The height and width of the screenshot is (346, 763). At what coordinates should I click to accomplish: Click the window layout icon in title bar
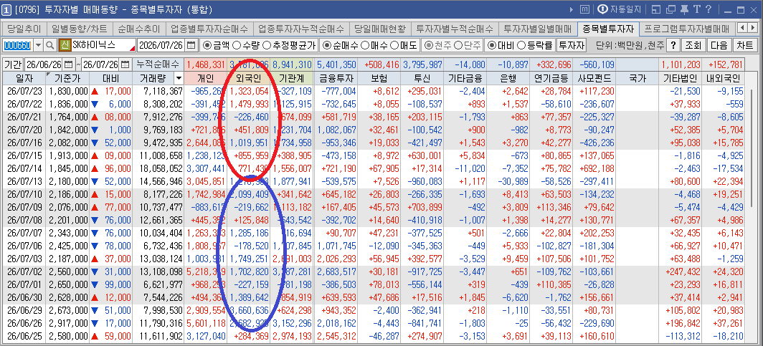point(656,9)
